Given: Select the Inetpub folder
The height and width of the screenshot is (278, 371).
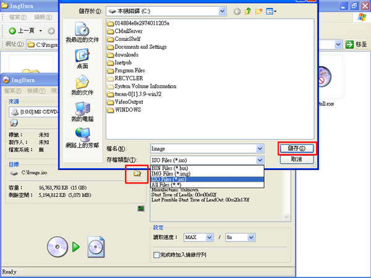Looking at the screenshot, I should point(119,62).
